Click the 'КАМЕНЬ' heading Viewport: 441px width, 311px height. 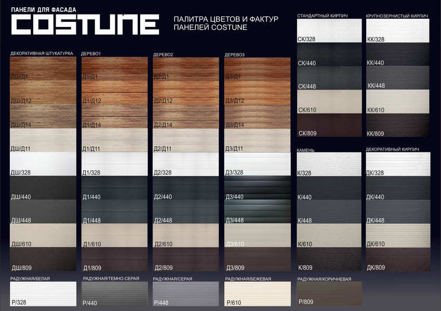tap(305, 150)
